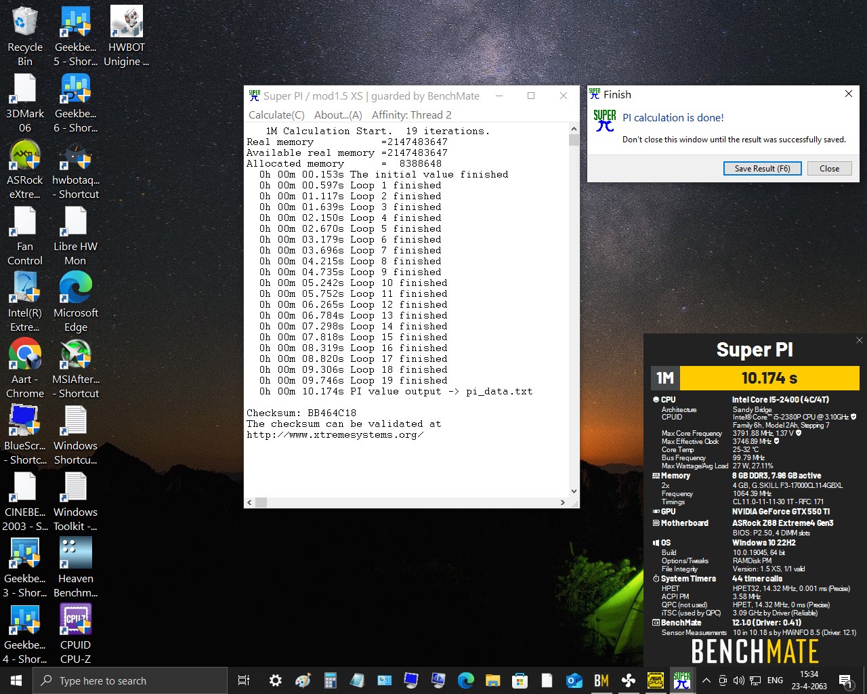
Task: Open Affinity: Thread 2 menu
Action: [411, 115]
